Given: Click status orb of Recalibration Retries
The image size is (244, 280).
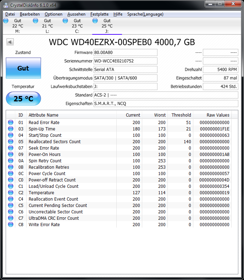Looking at the screenshot, I should click(11, 167).
